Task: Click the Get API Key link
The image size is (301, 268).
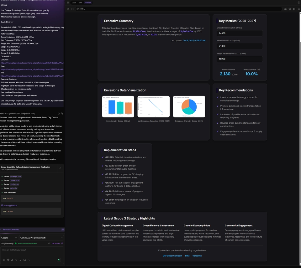Action: point(57,244)
